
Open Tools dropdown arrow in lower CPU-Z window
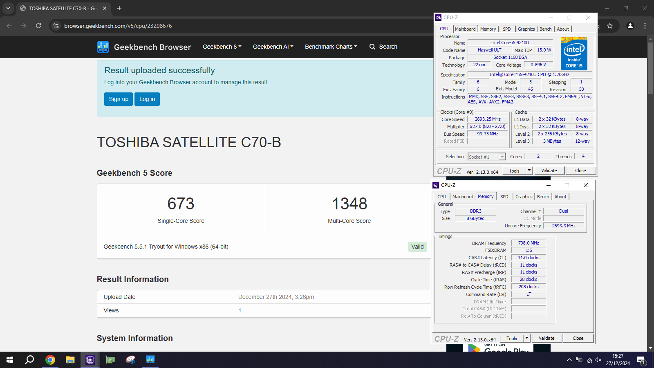click(526, 338)
